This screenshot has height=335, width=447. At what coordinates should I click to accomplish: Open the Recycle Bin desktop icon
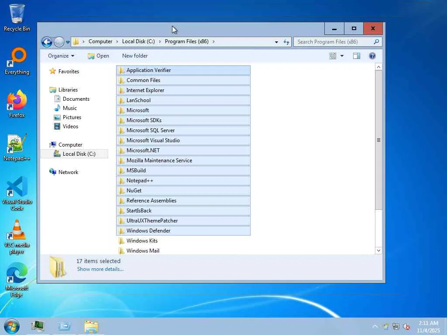[17, 17]
